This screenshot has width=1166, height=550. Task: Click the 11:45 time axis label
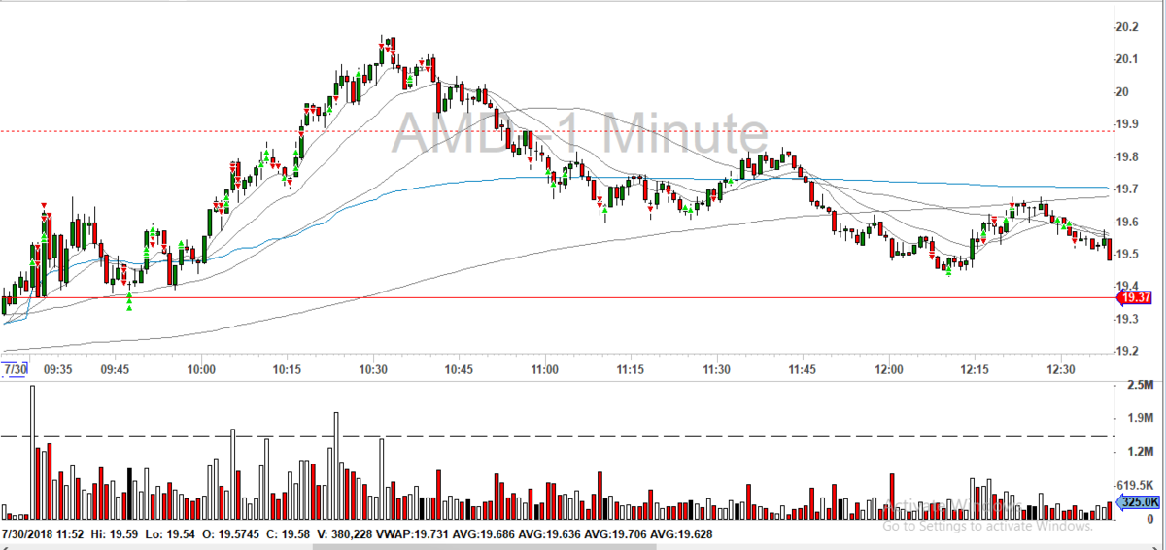(803, 369)
